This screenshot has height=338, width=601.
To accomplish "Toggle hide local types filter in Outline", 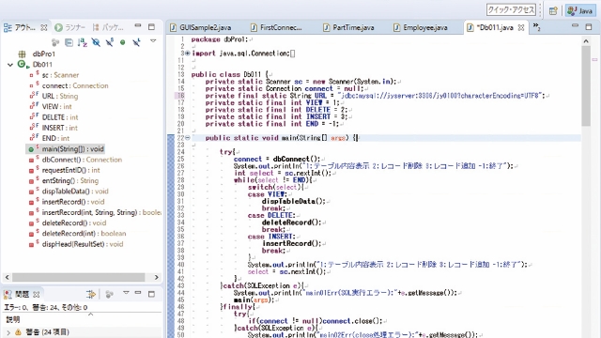I will pos(136,42).
